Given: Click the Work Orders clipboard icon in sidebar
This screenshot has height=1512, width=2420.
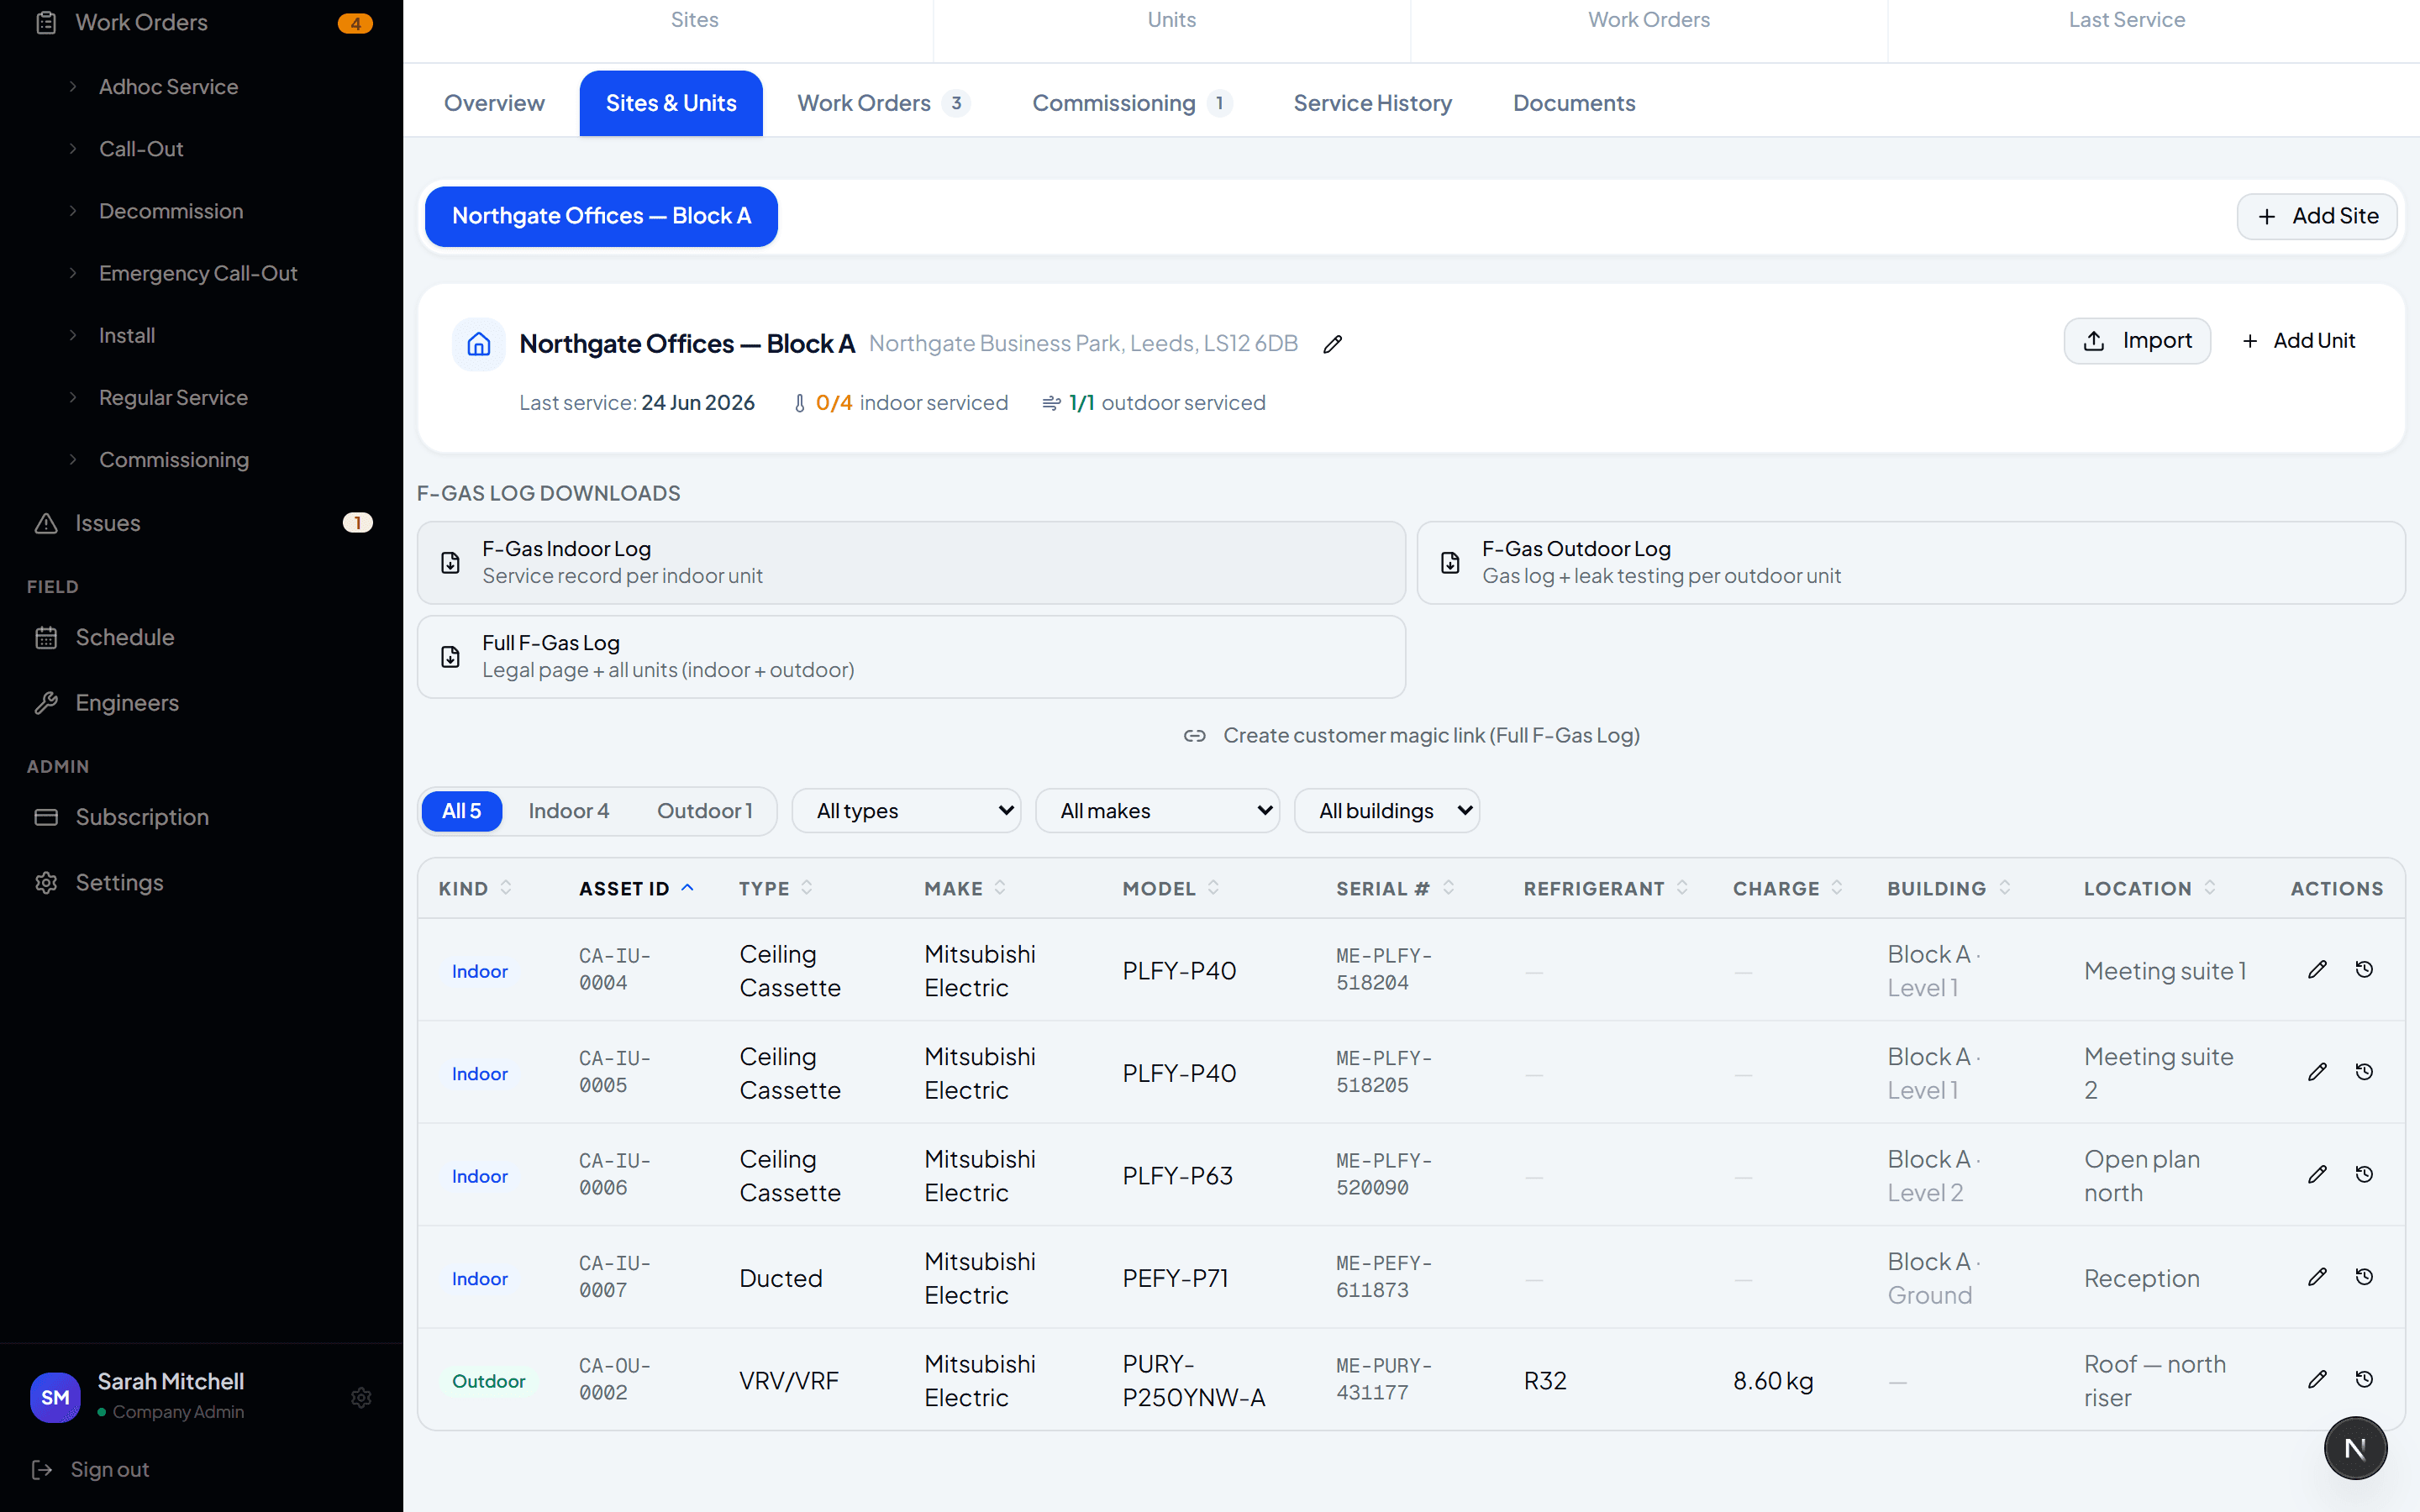Looking at the screenshot, I should [x=46, y=22].
